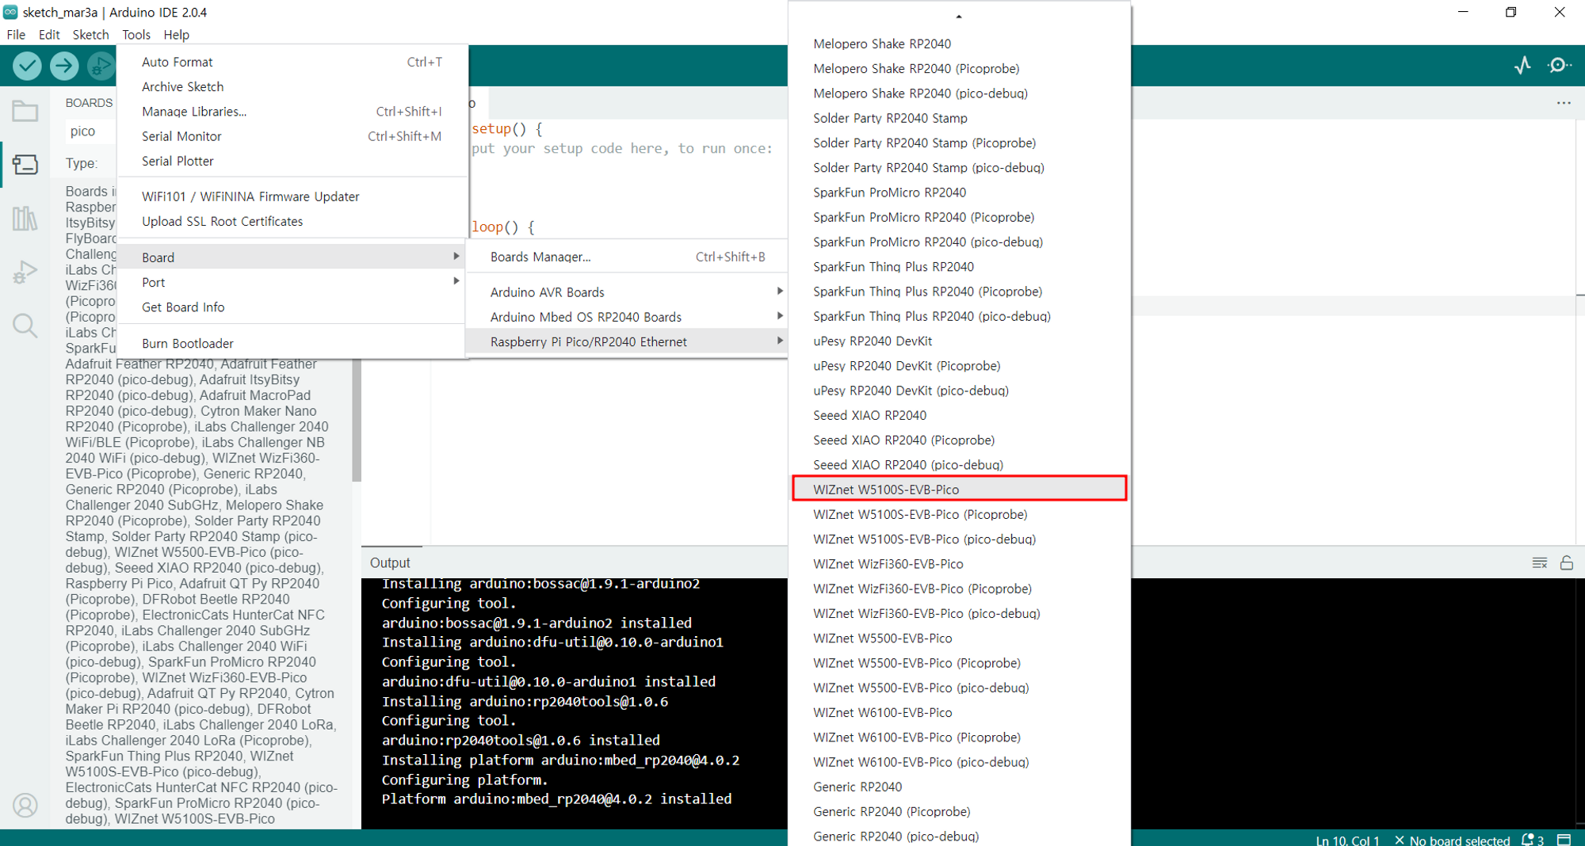Open the Serial Monitor icon at top right
1585x846 pixels.
click(x=1559, y=66)
